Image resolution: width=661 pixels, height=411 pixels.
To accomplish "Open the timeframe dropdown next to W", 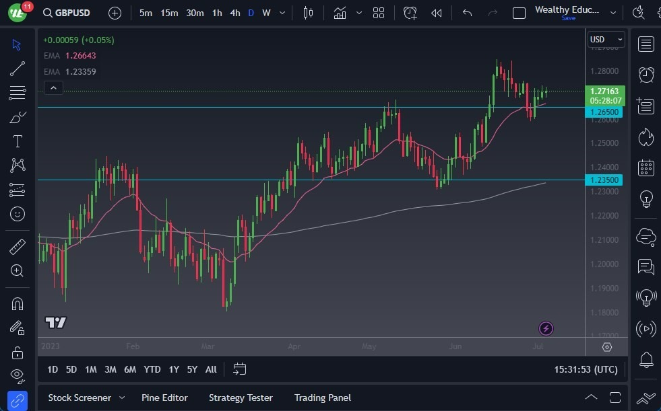I will point(281,13).
